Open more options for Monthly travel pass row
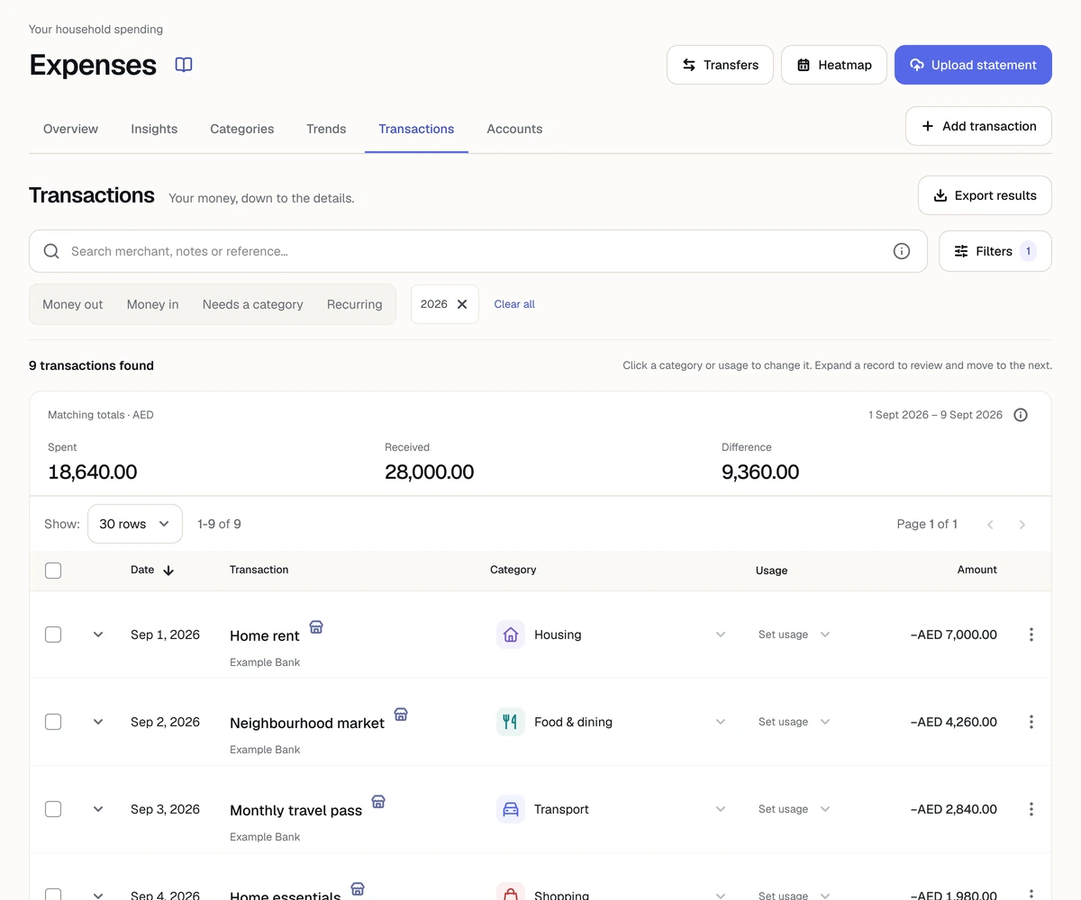Screen dimensions: 1081x900 click(1031, 809)
